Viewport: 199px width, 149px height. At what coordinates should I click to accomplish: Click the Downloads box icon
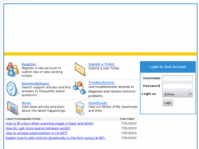pyautogui.click(x=80, y=108)
